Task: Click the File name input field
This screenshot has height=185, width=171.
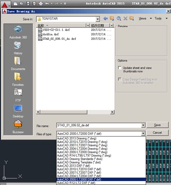Action: (99, 125)
